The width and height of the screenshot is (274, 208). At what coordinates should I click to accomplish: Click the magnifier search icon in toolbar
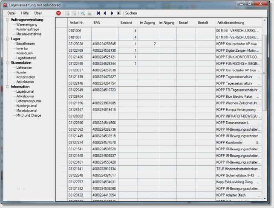tap(83, 13)
